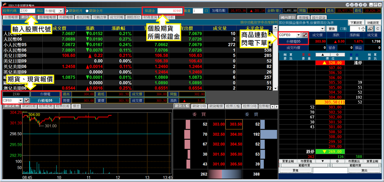Click the link-chart icon beside lower-left CDFE0 dropdown
Image resolution: width=384 pixels, height=182 pixels.
pos(27,100)
